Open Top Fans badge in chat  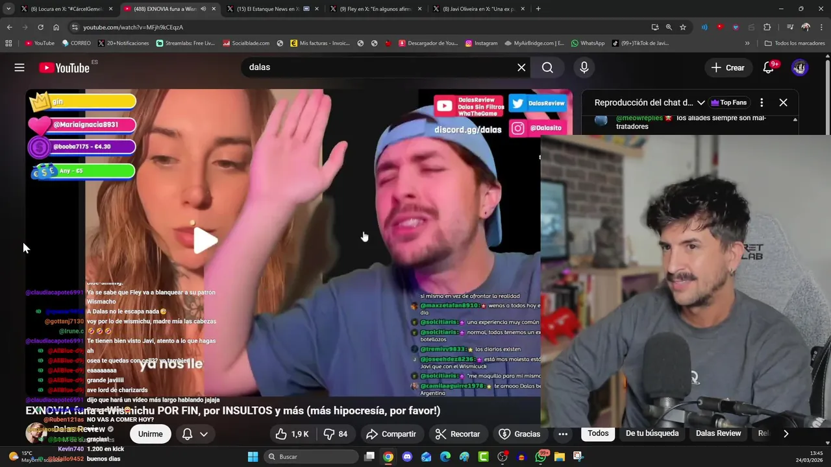(x=728, y=102)
